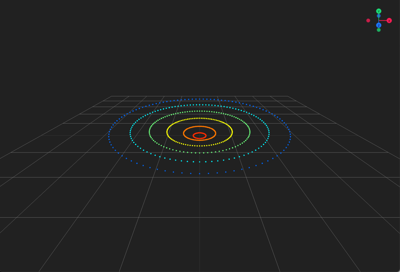Snap view to the blue Z axis handle
400x272 pixels.
[x=379, y=25]
